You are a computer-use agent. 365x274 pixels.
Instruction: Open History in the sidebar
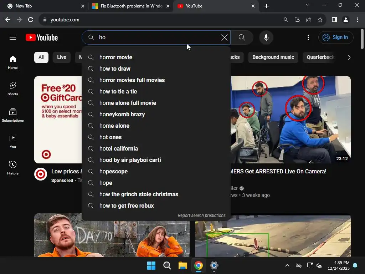click(13, 168)
